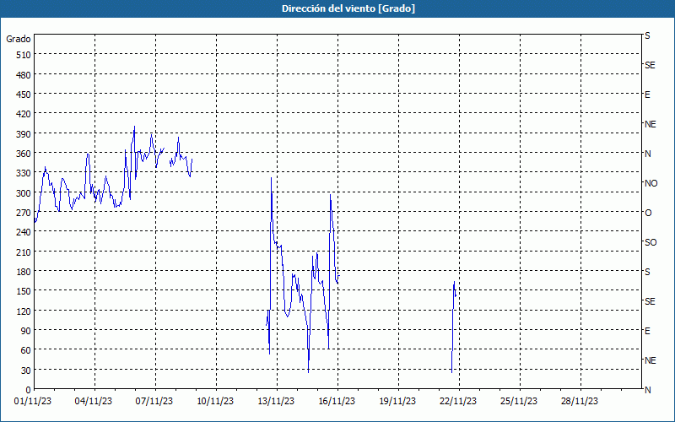Select the S compass label level with 180

pyautogui.click(x=647, y=272)
